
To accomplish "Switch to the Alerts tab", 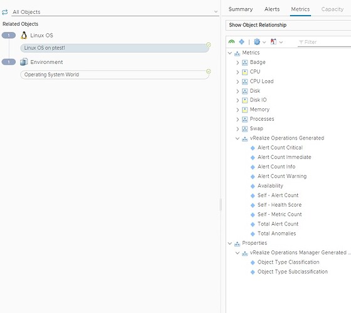I will pyautogui.click(x=272, y=9).
